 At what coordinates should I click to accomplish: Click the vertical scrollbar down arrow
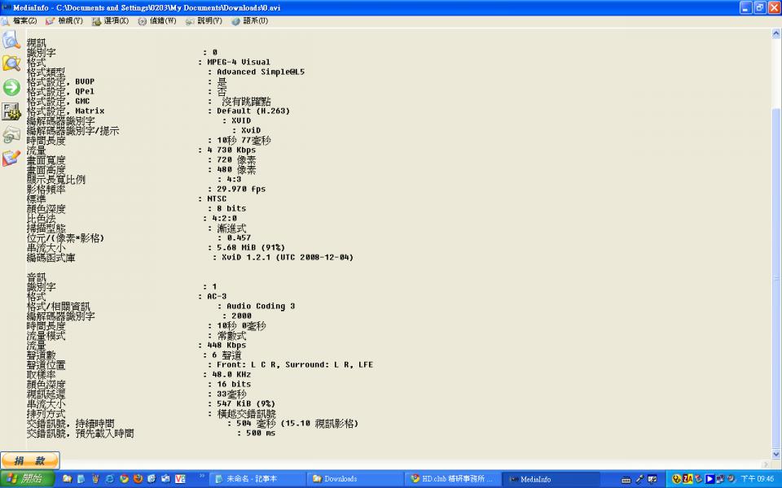pyautogui.click(x=776, y=454)
